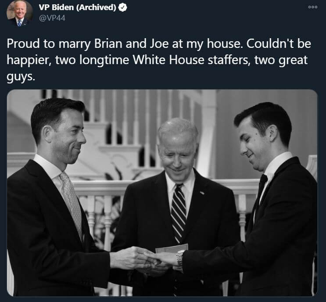Click the man on the left in photo
The width and height of the screenshot is (326, 302).
(x=56, y=198)
